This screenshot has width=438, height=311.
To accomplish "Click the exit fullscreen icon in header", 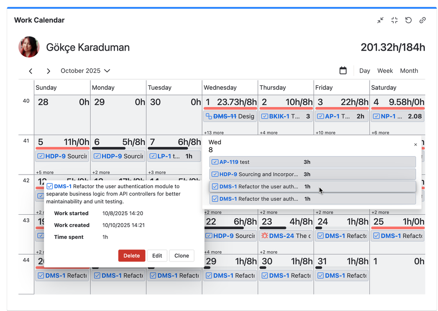I will coord(394,20).
